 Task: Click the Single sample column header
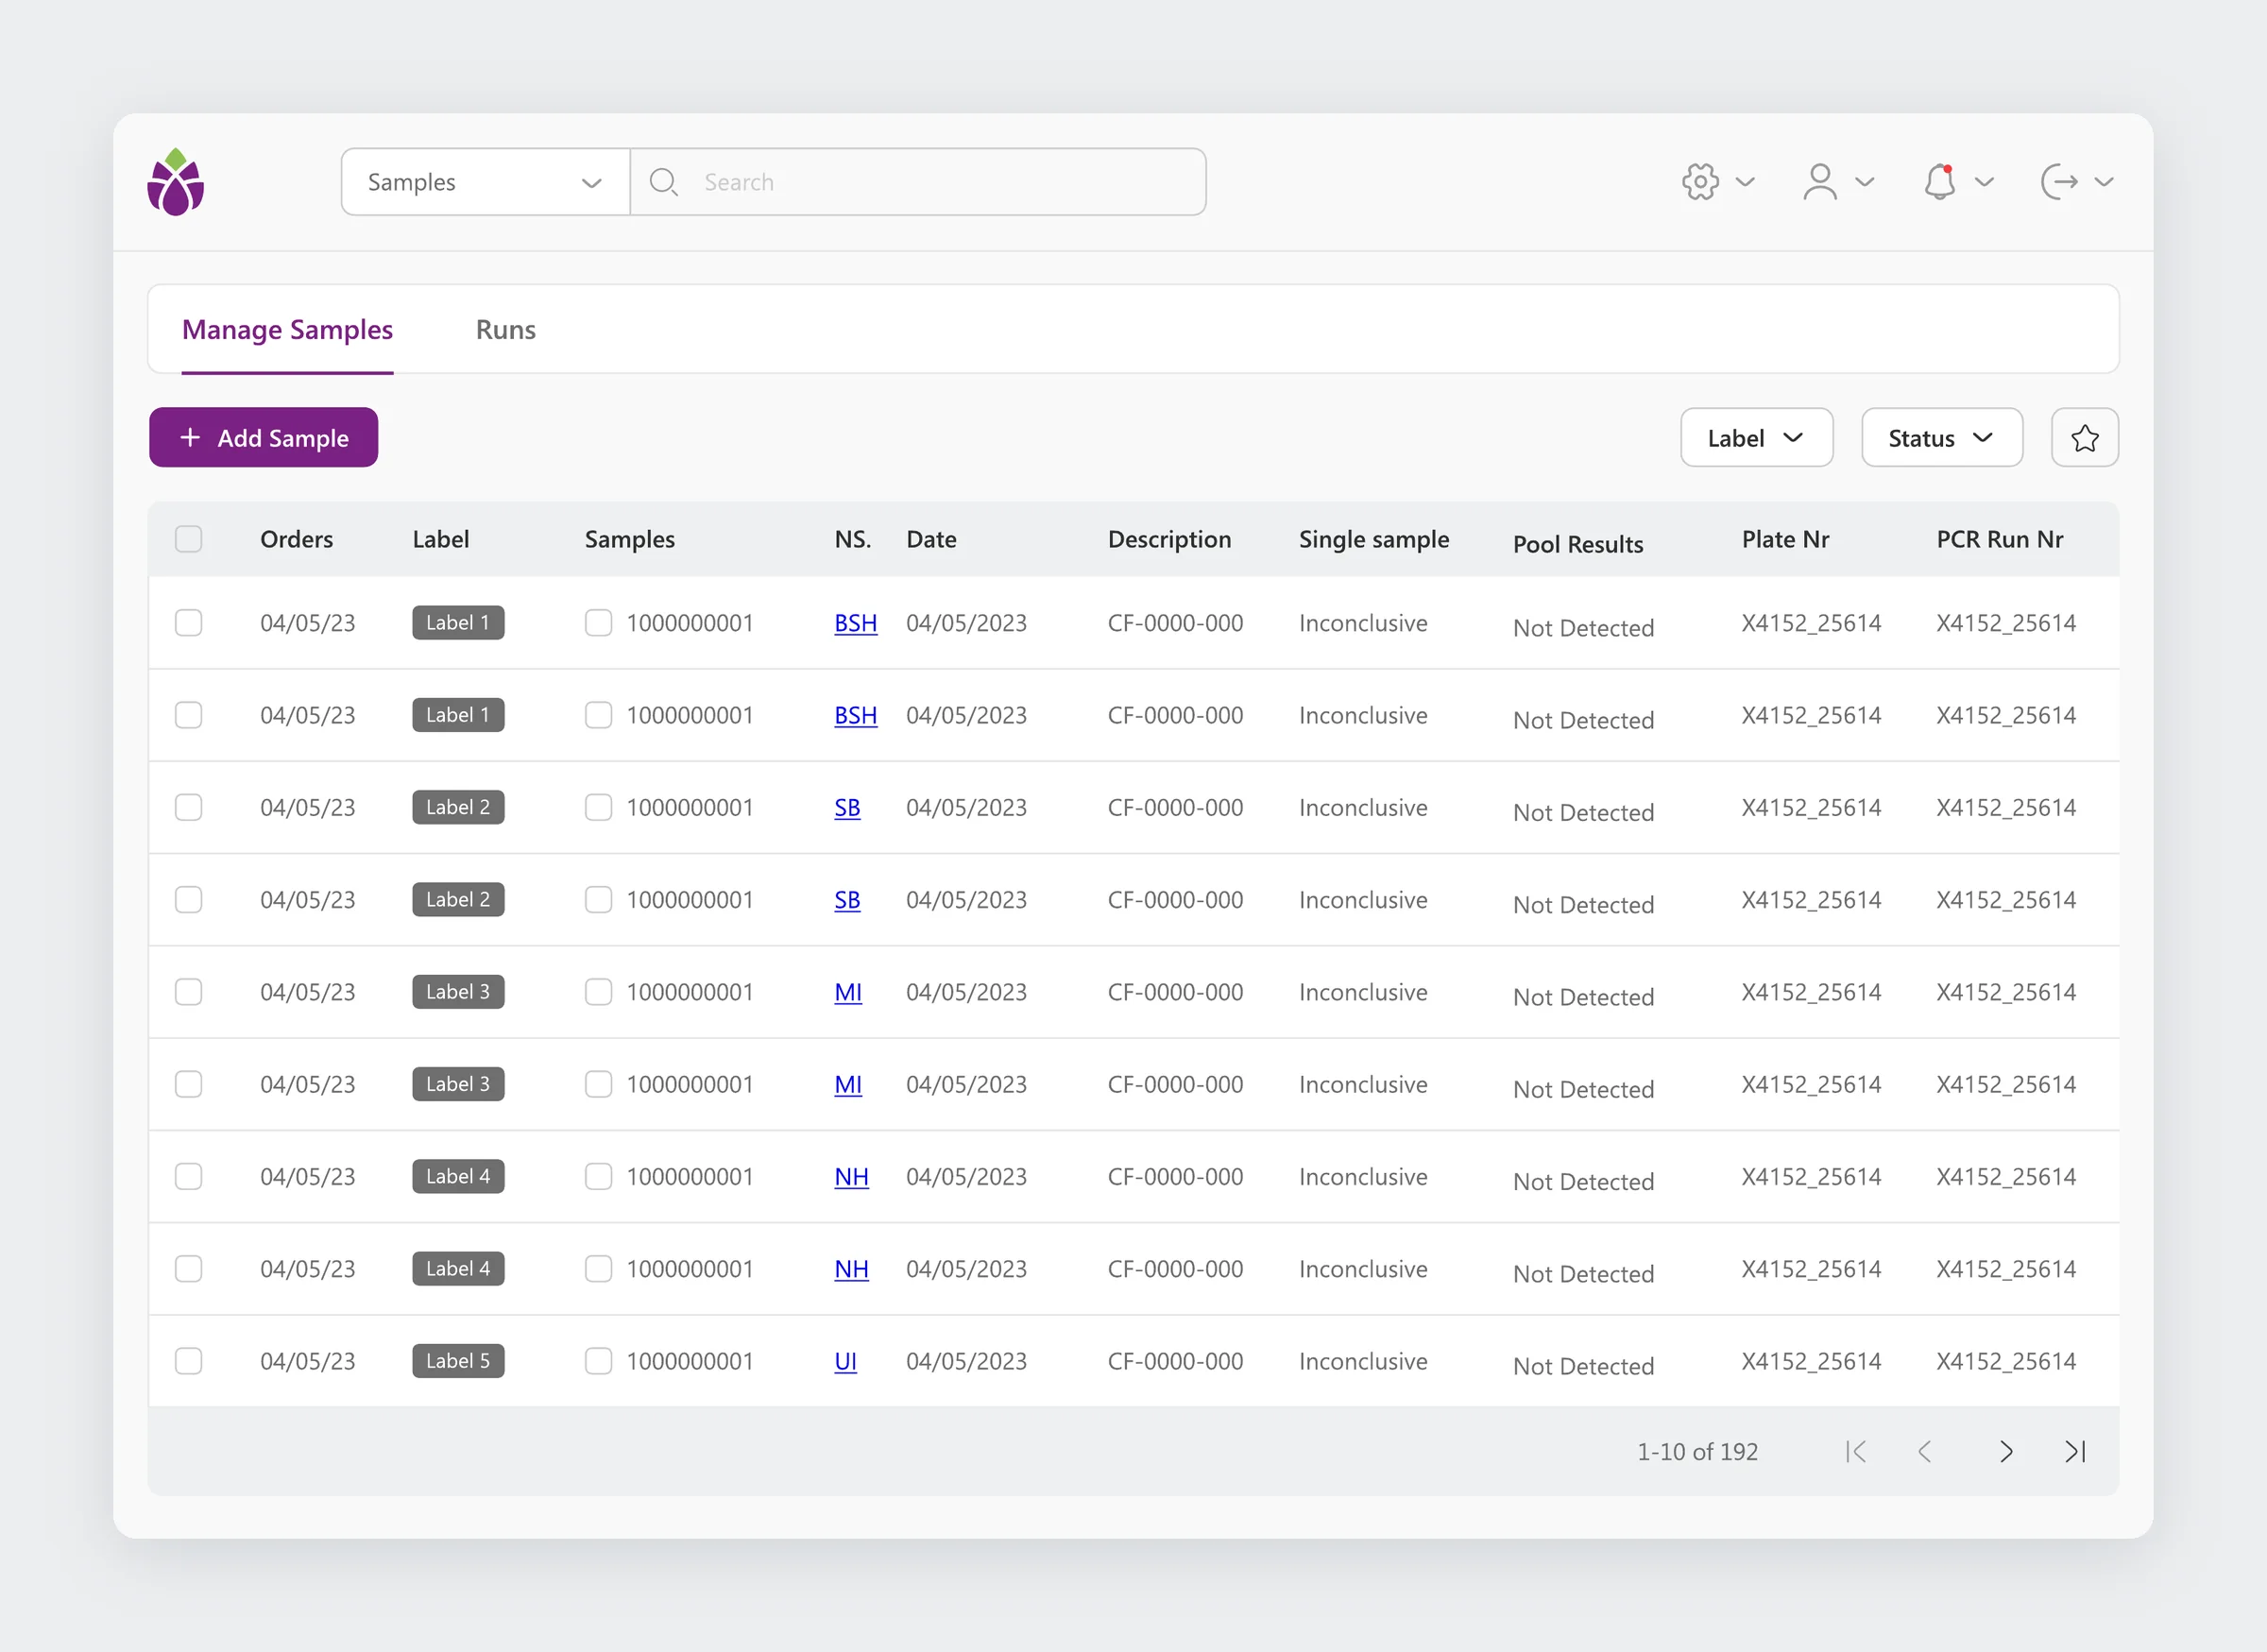point(1374,540)
